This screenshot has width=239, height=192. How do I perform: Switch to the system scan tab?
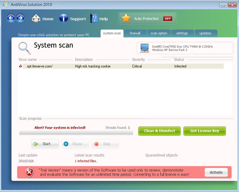[x=112, y=33]
